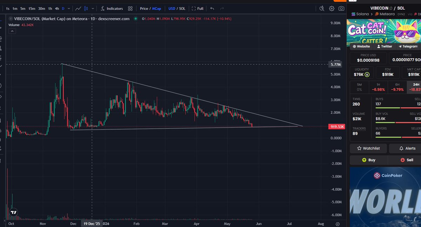Image resolution: width=421 pixels, height=227 pixels.
Task: Click the 19 Dec '25 date marker
Action: [92, 223]
